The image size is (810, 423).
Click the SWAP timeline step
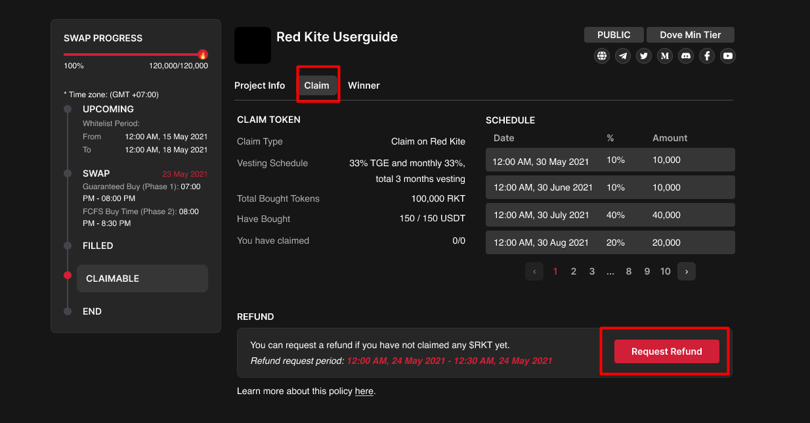point(96,173)
